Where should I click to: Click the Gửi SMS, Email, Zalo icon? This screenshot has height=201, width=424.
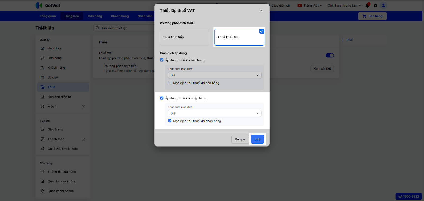[42, 149]
